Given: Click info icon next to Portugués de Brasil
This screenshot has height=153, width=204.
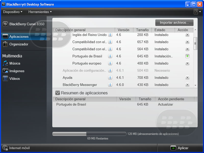Looking at the screenshot, I should [x=110, y=56].
